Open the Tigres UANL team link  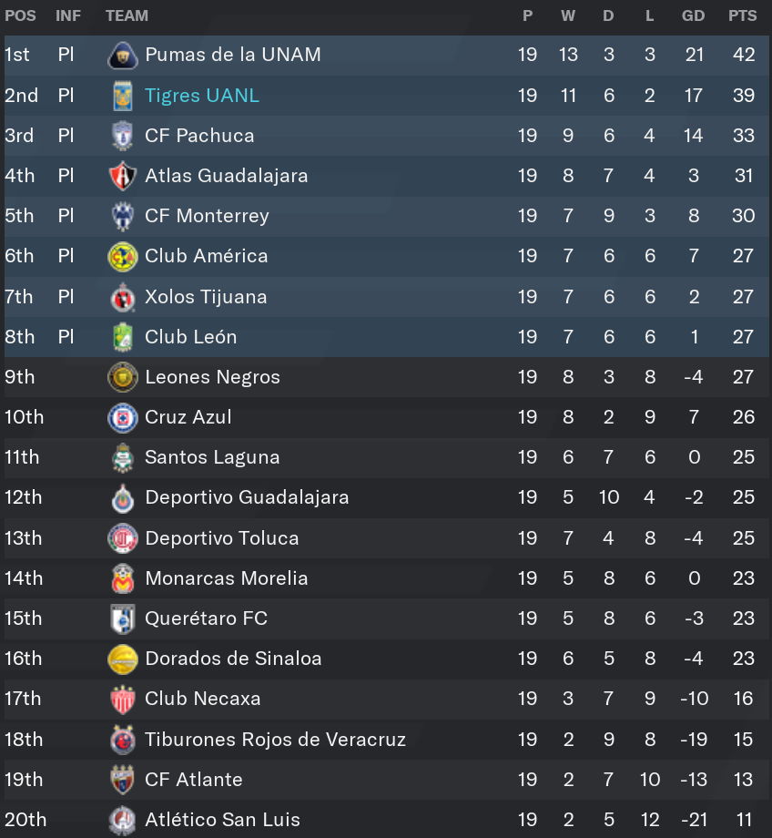pos(202,96)
